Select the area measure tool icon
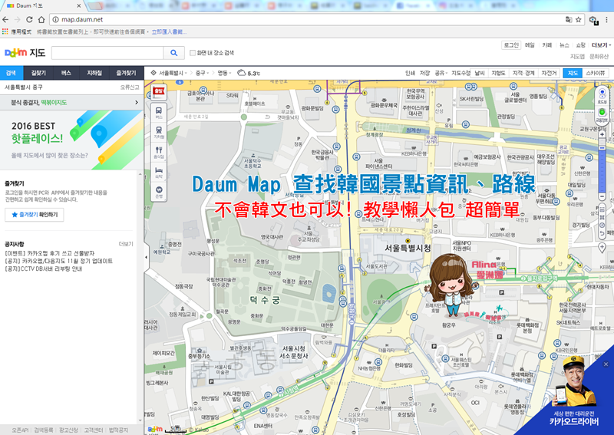614x435 pixels. point(602,217)
